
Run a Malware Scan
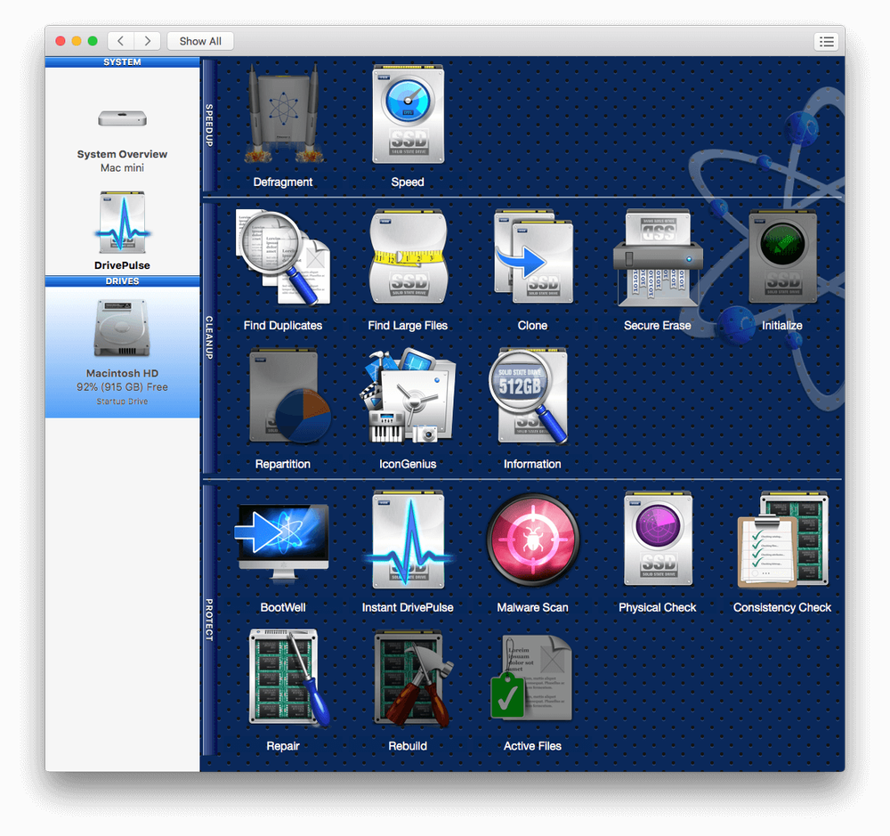click(x=531, y=538)
